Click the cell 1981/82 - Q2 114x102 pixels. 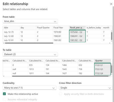(77, 40)
